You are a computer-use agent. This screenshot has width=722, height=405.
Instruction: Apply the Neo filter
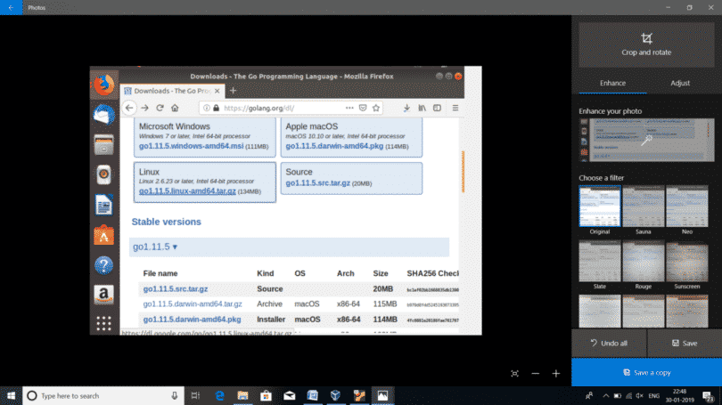click(687, 206)
